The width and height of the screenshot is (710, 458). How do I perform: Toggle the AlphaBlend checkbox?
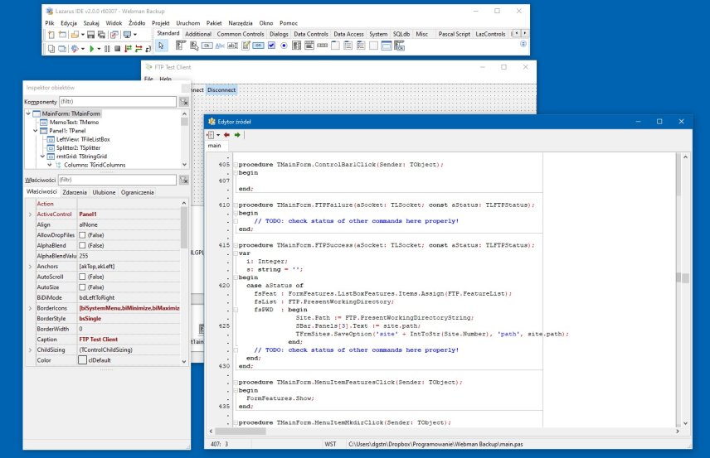click(x=82, y=246)
